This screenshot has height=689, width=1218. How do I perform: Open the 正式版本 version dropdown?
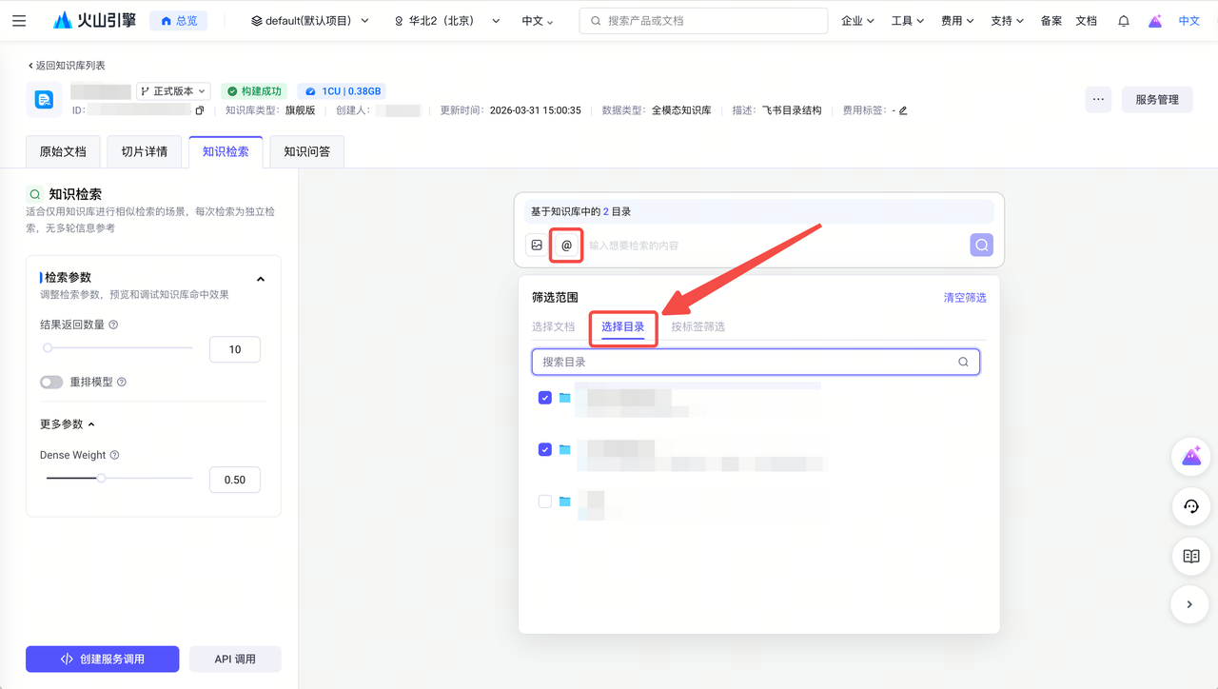click(173, 91)
